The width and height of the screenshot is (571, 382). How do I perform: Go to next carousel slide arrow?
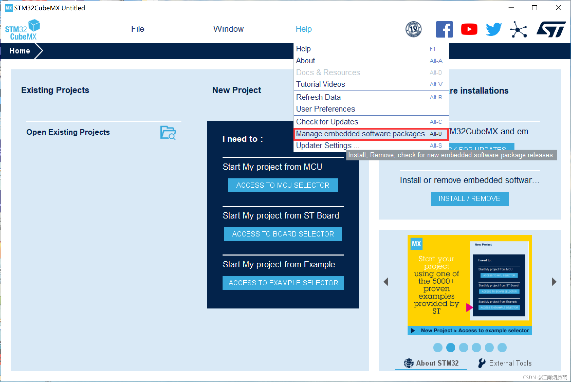click(x=554, y=282)
